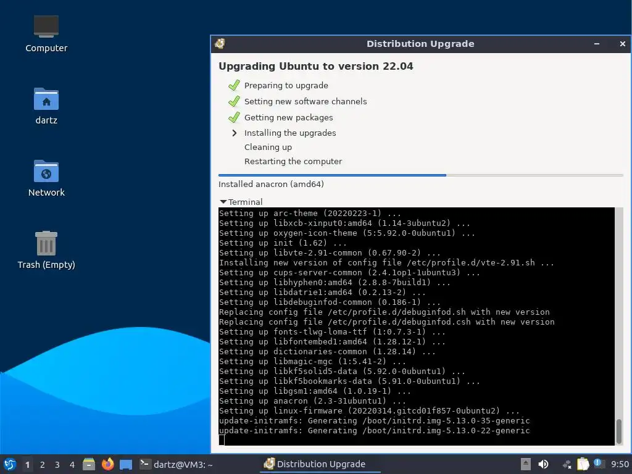The width and height of the screenshot is (632, 474).
Task: Launch the file manager from panel
Action: click(x=89, y=464)
